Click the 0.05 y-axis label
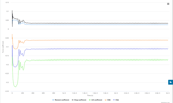Image resolution: width=173 pixels, height=103 pixels. [x=7, y=20]
